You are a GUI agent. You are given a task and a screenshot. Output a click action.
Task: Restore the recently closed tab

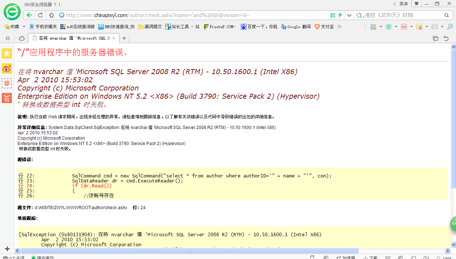click(446, 38)
